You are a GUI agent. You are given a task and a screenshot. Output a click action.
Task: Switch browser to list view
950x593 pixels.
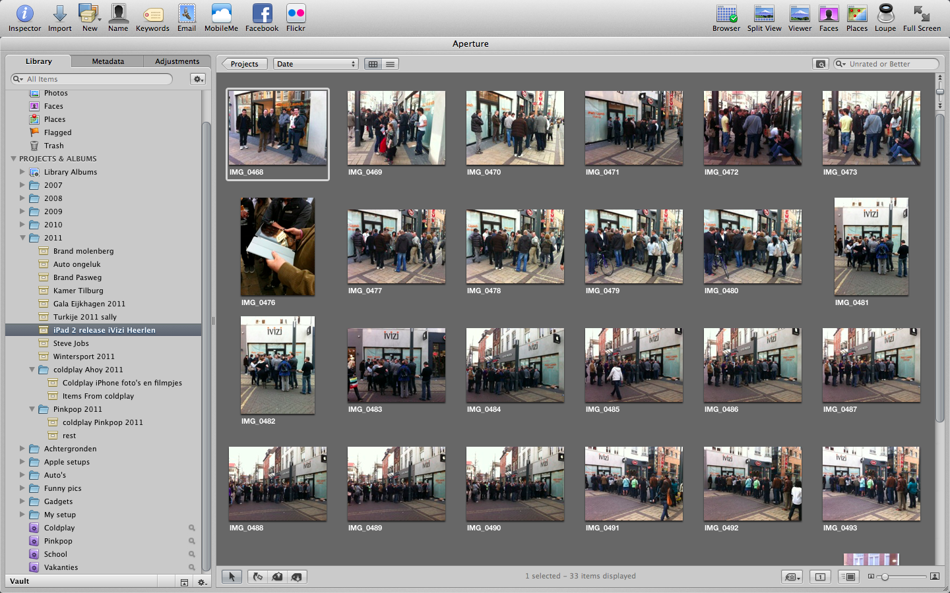tap(391, 64)
